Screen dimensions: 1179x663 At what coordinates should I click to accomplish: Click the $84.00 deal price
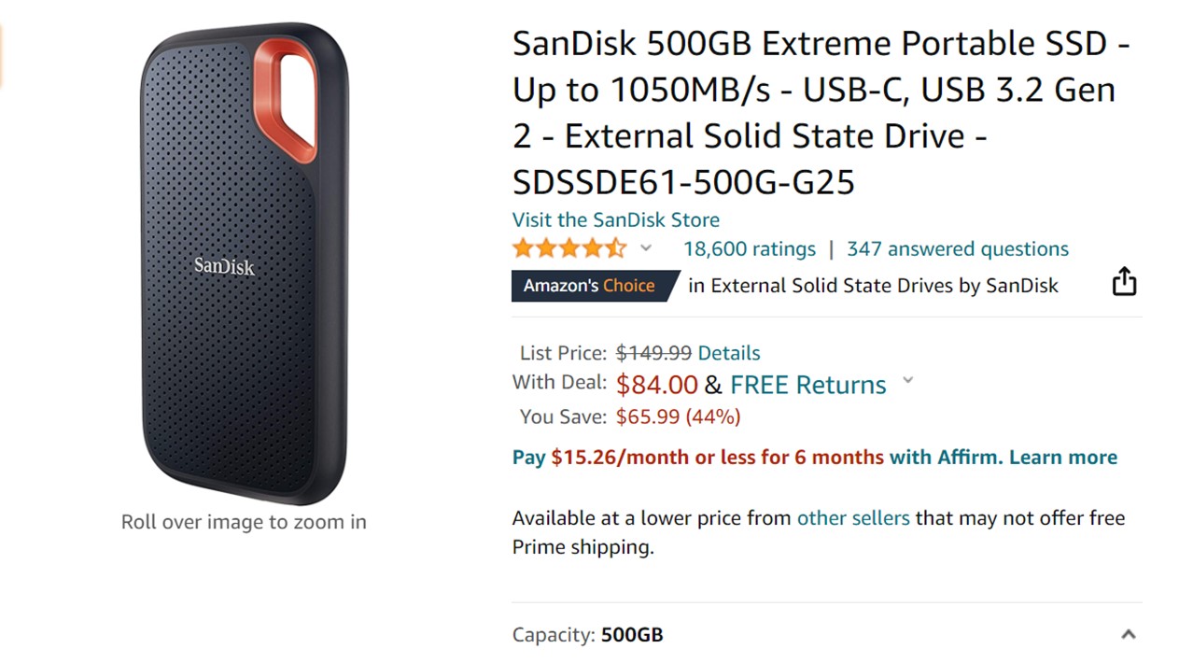click(656, 385)
